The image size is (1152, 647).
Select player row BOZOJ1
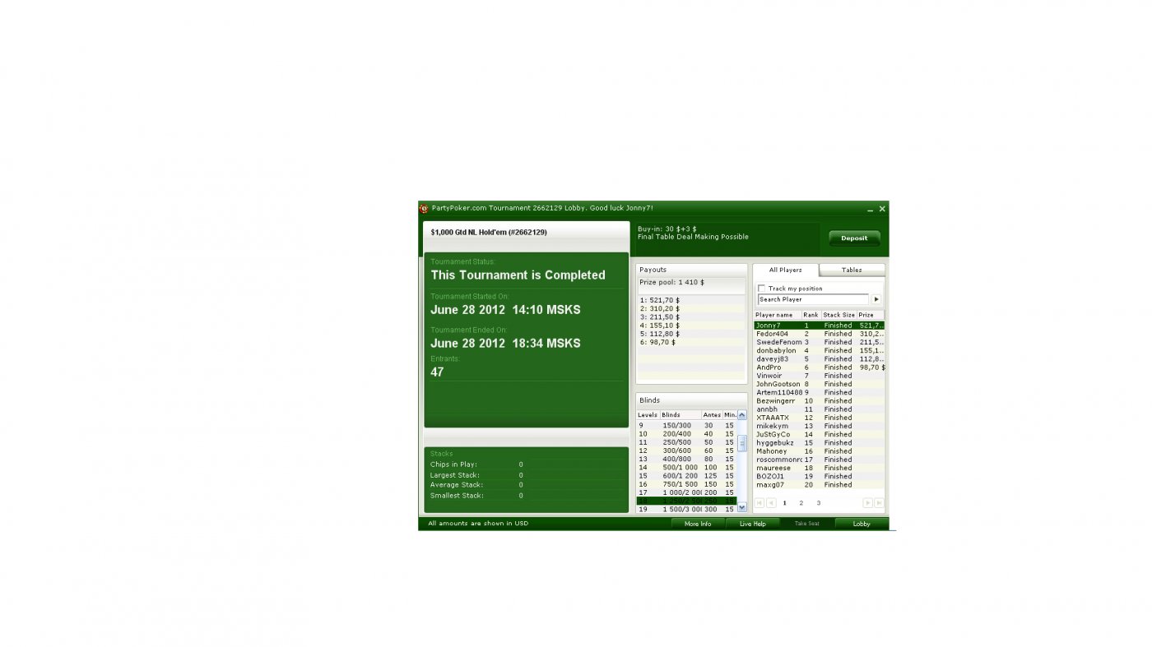820,477
